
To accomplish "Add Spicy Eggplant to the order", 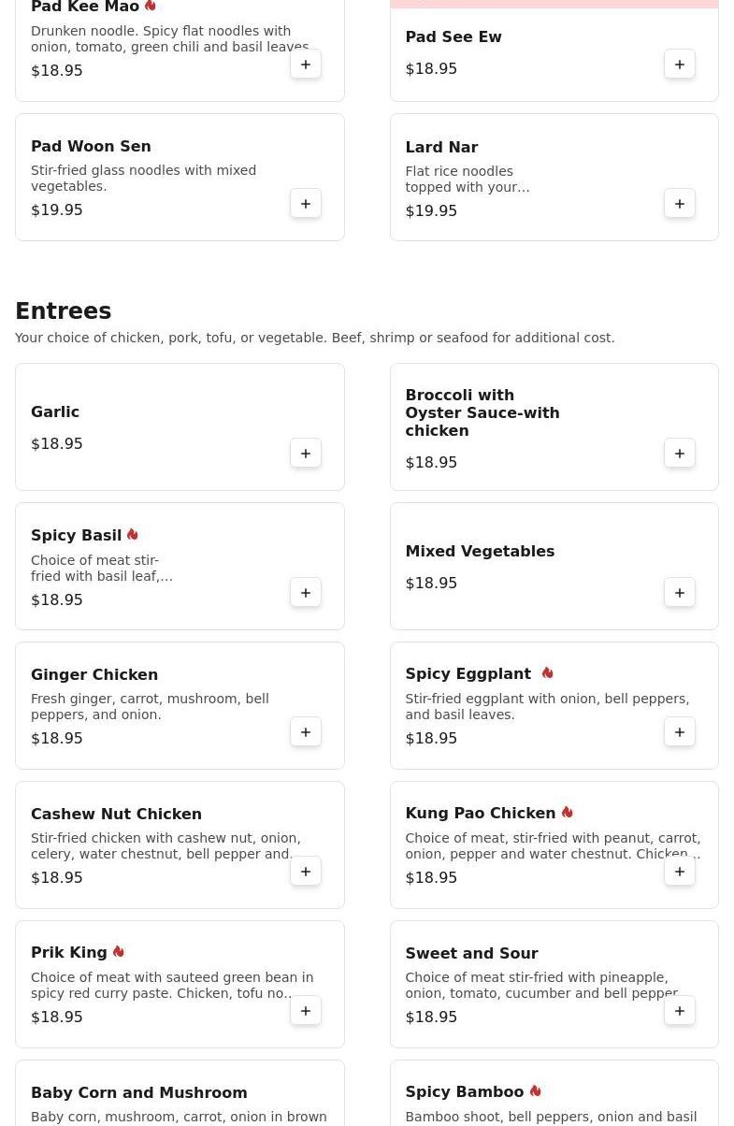I will (x=680, y=732).
